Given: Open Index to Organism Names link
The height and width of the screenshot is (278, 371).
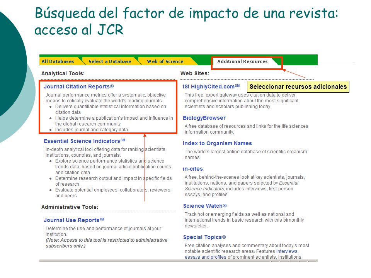Looking at the screenshot, I should [217, 143].
